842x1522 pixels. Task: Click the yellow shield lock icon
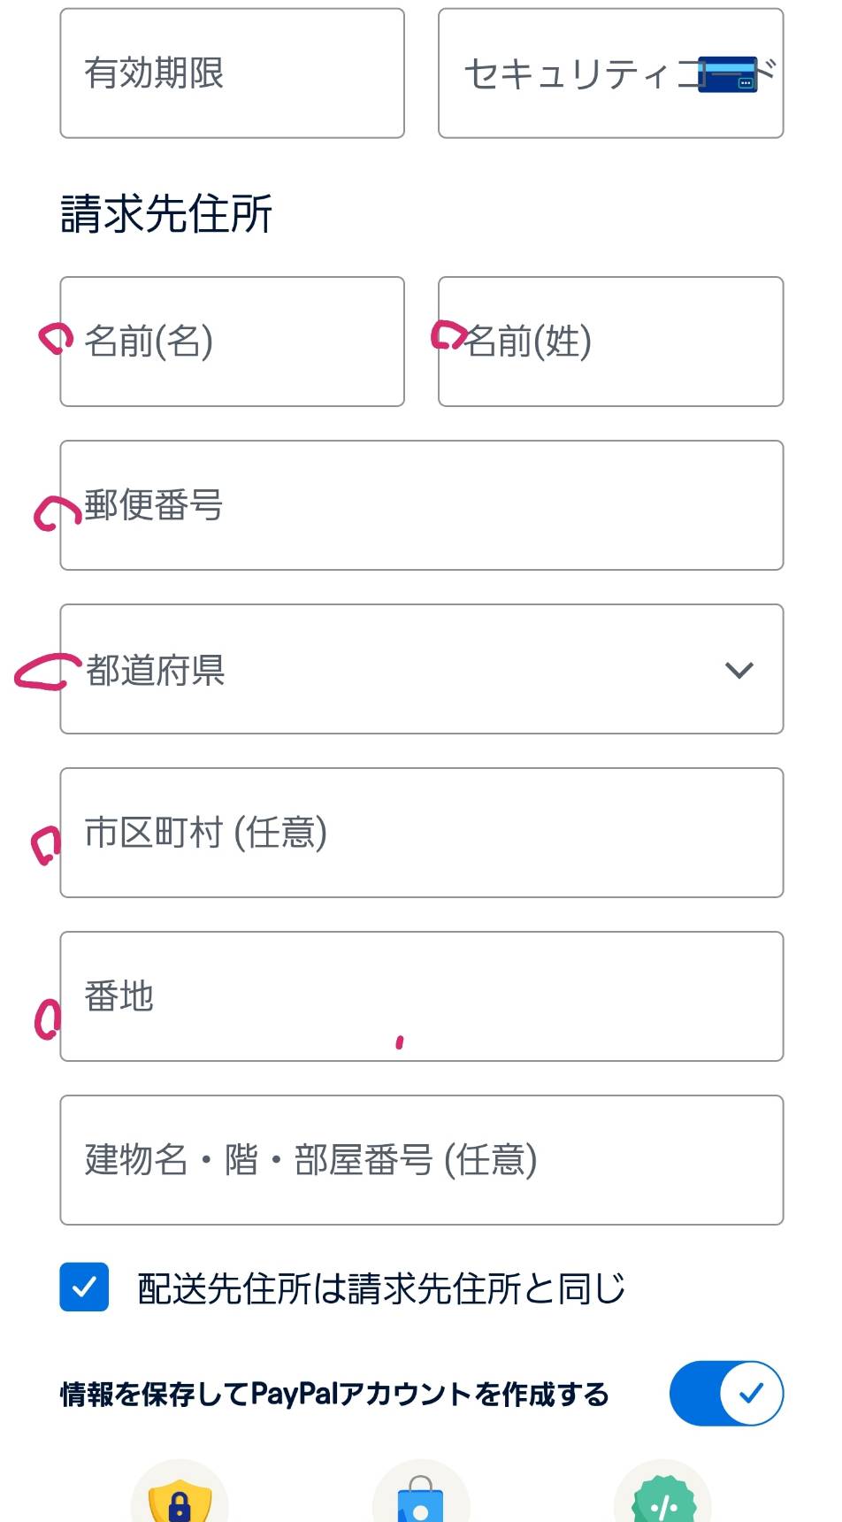point(180,1498)
